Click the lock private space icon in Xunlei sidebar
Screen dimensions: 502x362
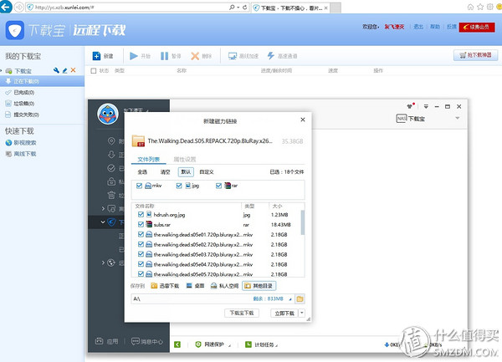point(111,181)
